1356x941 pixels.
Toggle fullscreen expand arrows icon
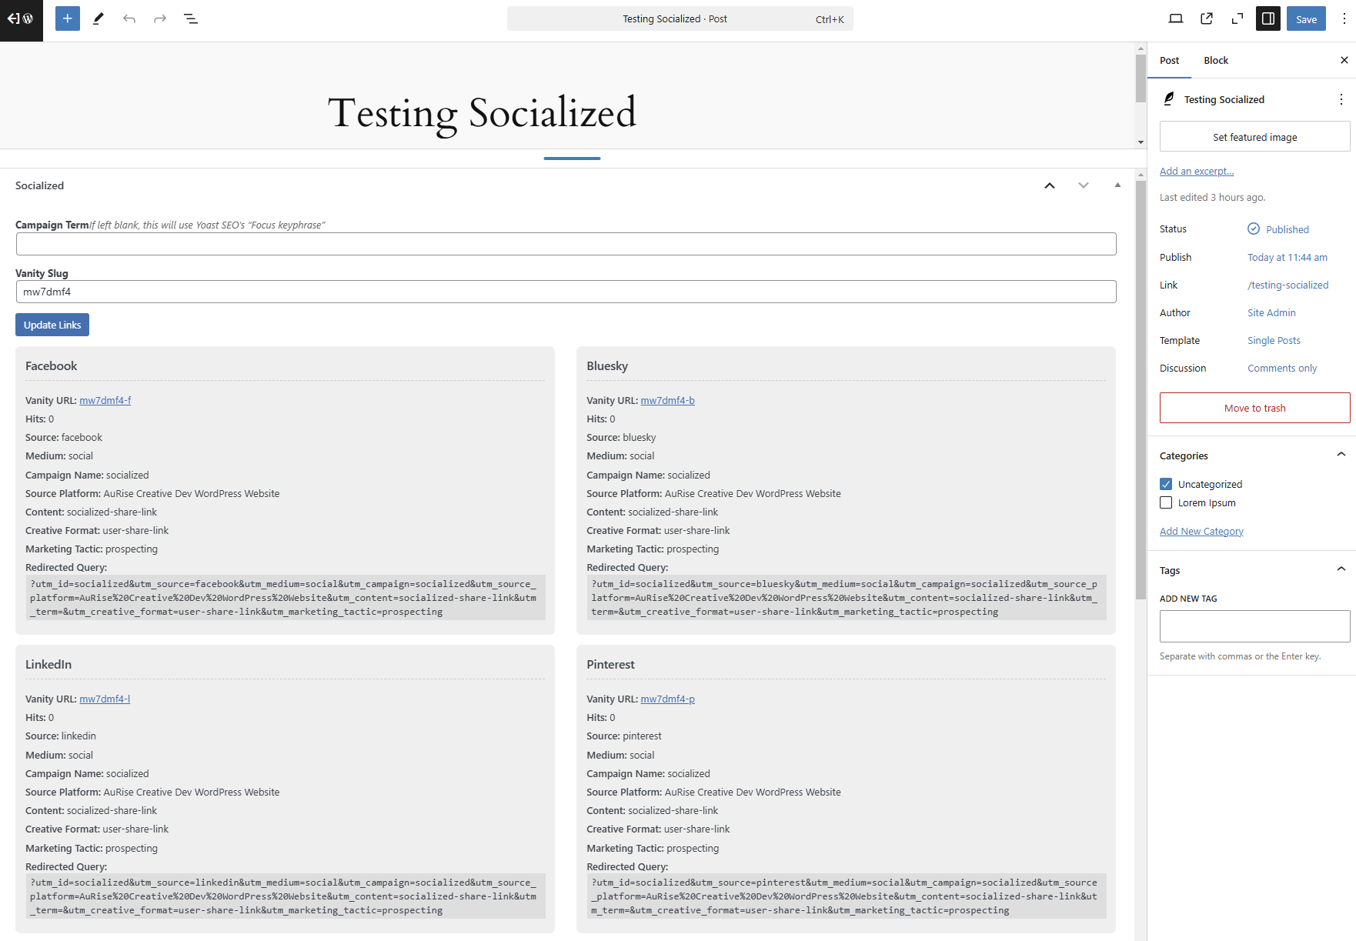[x=1237, y=18]
